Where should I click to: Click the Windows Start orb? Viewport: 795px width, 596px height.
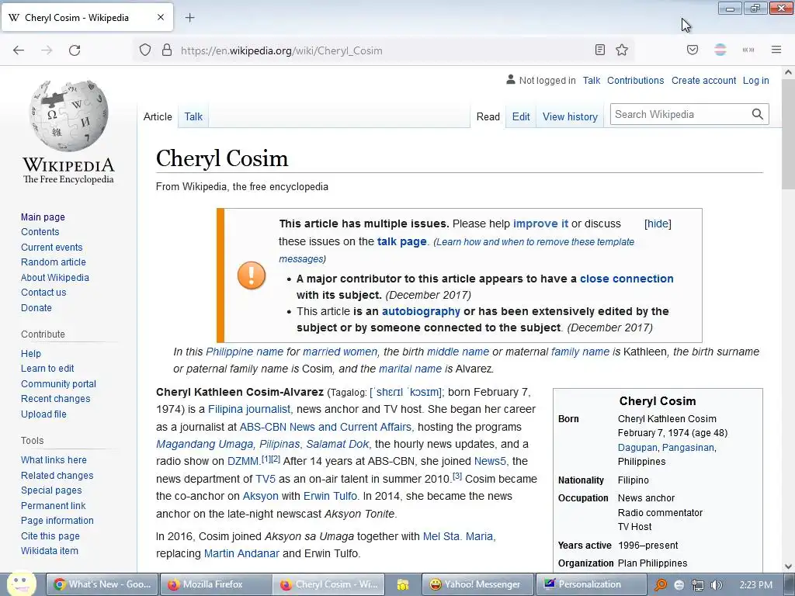click(21, 584)
